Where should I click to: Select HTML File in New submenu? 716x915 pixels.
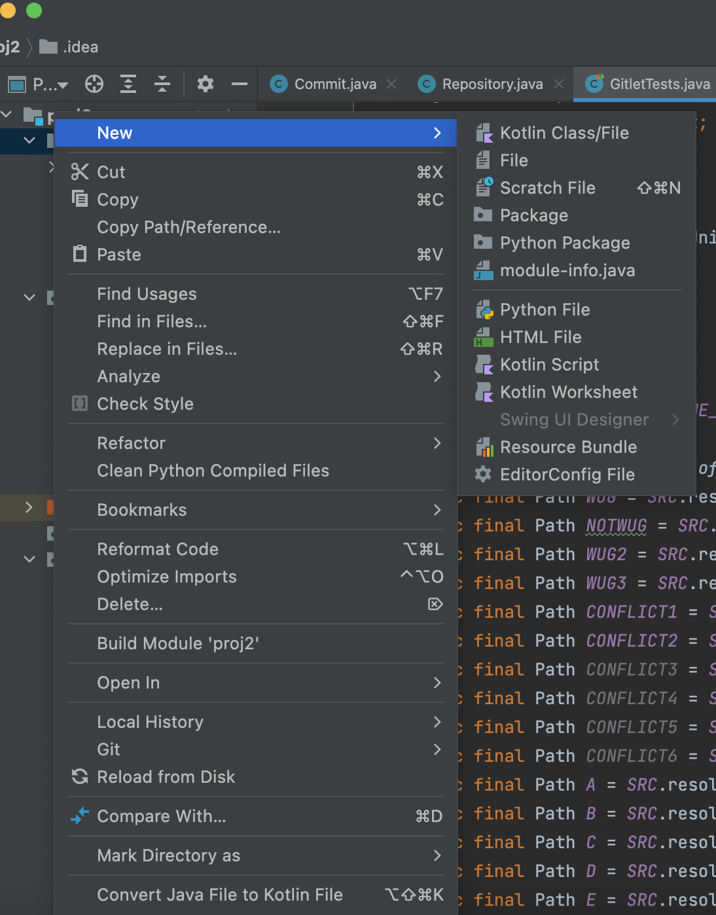(540, 337)
